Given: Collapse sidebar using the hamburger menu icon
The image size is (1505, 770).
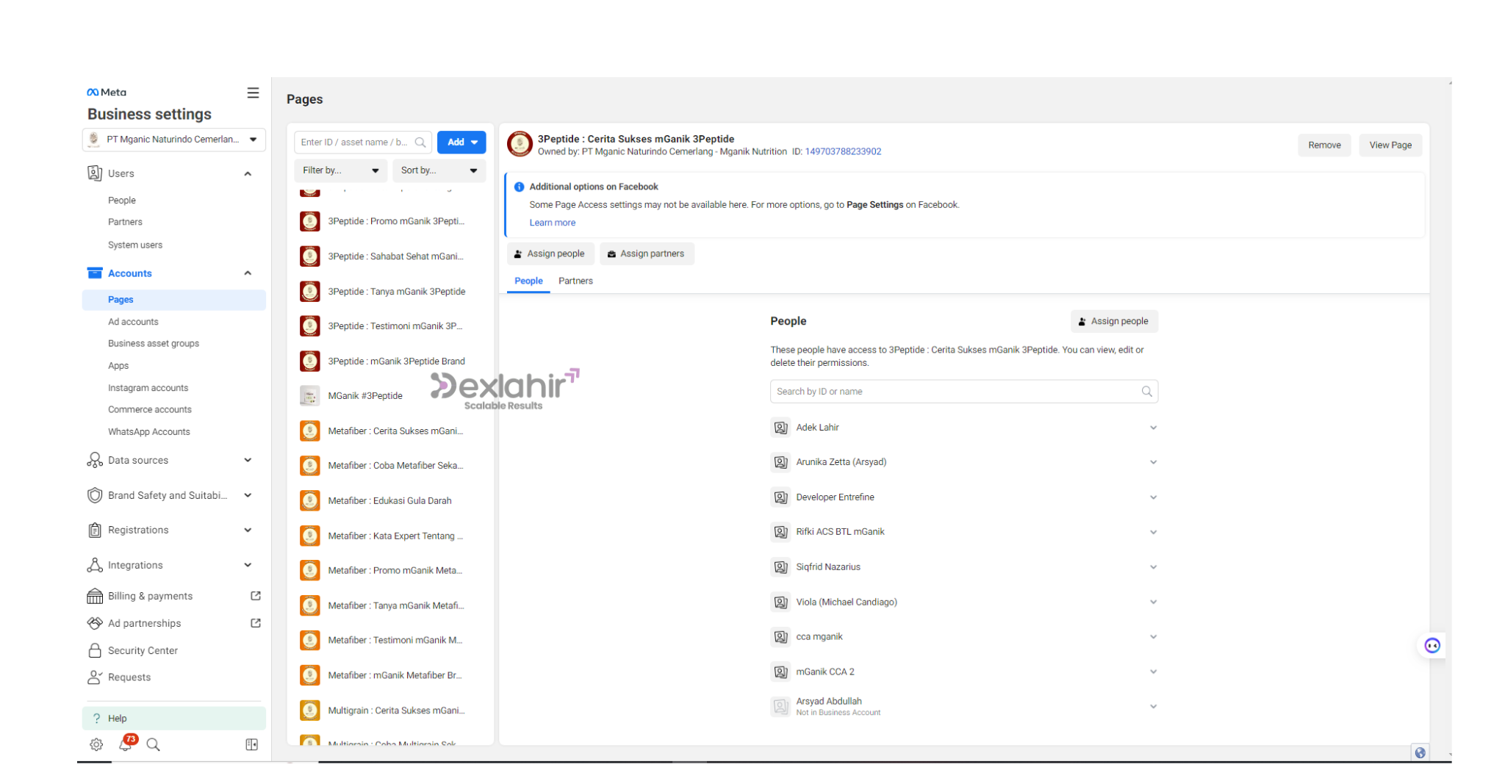Looking at the screenshot, I should click(x=253, y=93).
